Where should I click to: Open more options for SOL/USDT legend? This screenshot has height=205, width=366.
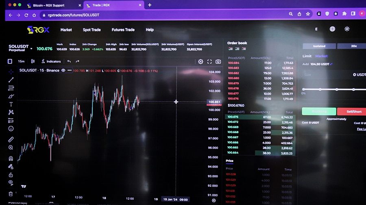(70, 70)
